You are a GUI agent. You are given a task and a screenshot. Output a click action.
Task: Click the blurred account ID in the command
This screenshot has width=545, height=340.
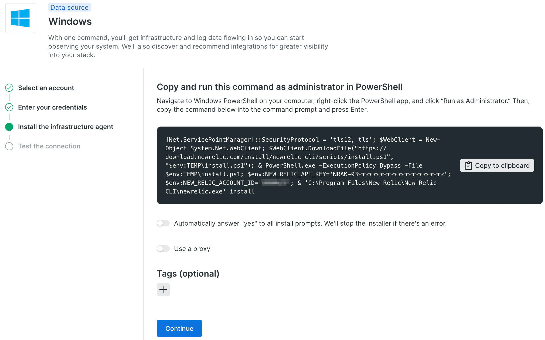275,183
